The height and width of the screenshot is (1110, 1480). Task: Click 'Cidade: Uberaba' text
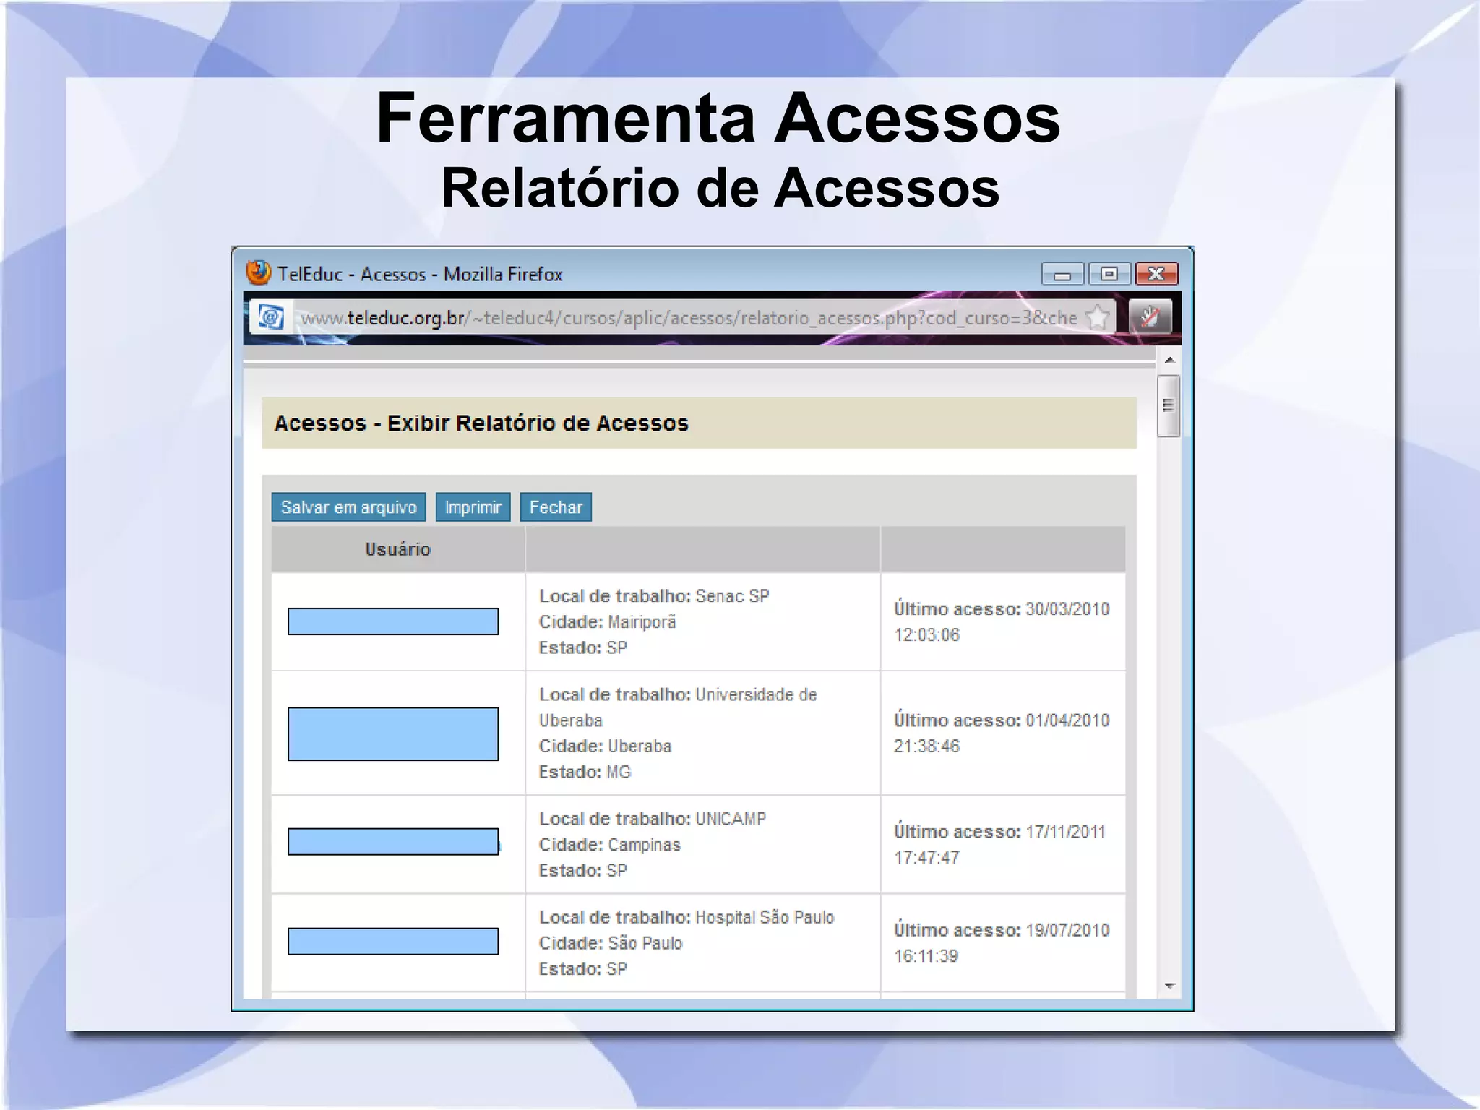coord(605,747)
